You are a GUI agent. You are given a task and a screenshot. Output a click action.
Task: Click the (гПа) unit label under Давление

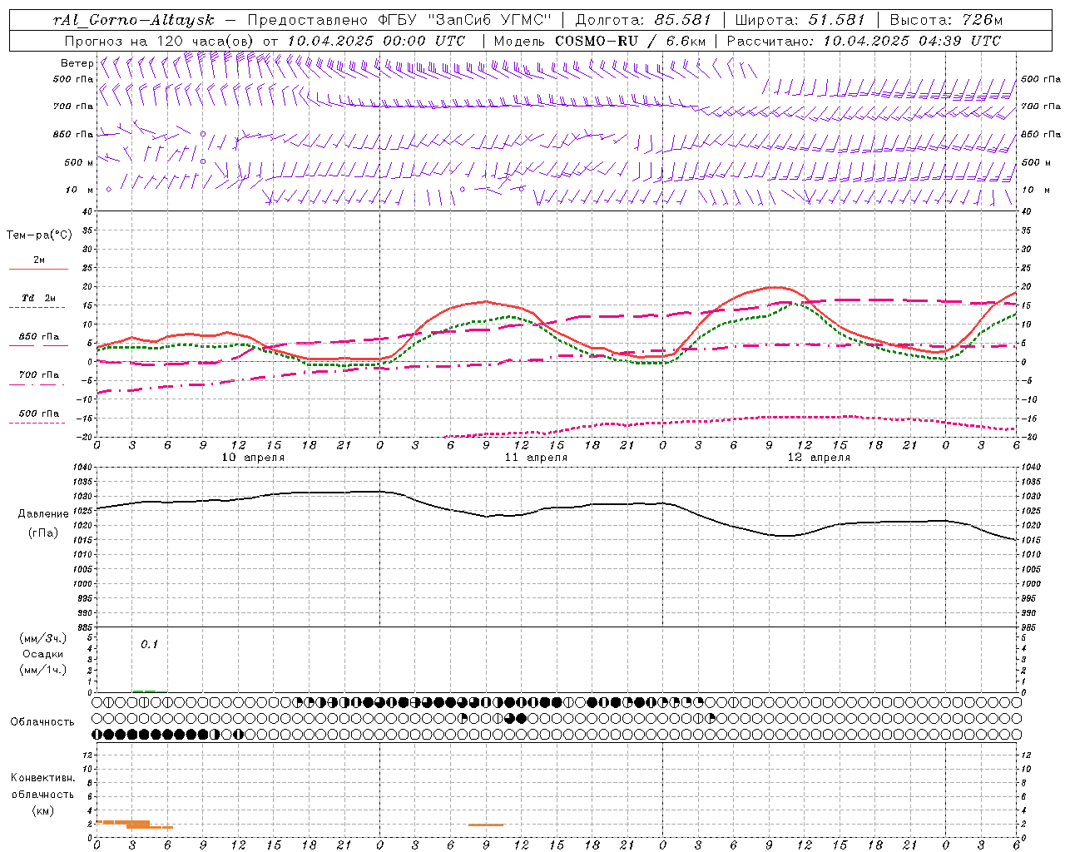[x=42, y=533]
